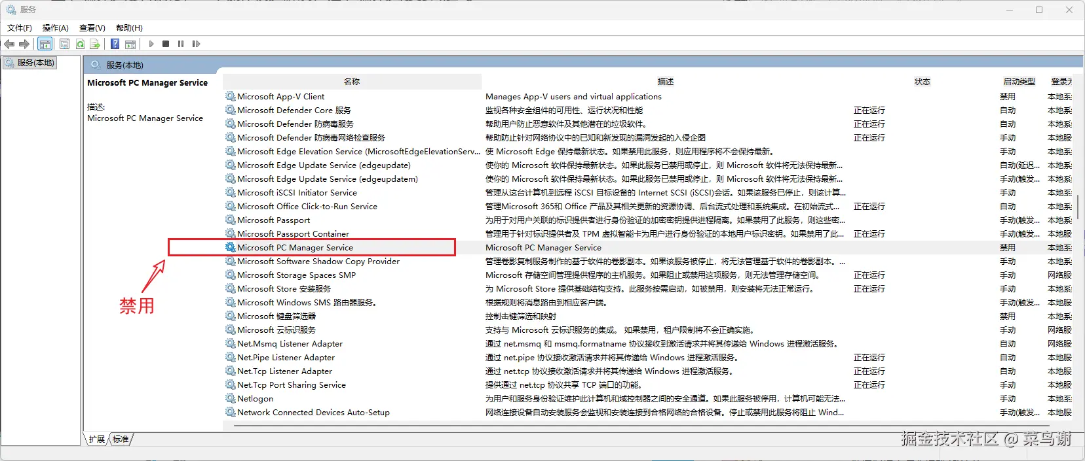The image size is (1085, 461).
Task: Select Microsoft Defender 防病毒服务 row name
Action: tap(295, 124)
